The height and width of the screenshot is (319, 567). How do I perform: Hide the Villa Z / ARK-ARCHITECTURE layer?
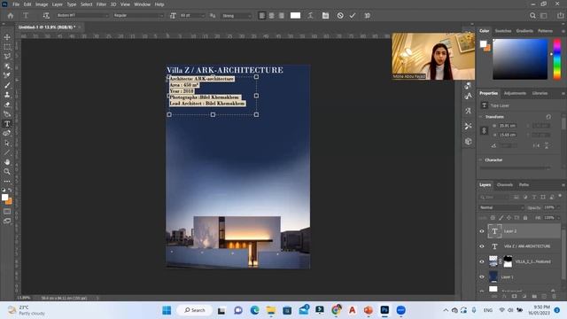click(x=482, y=246)
